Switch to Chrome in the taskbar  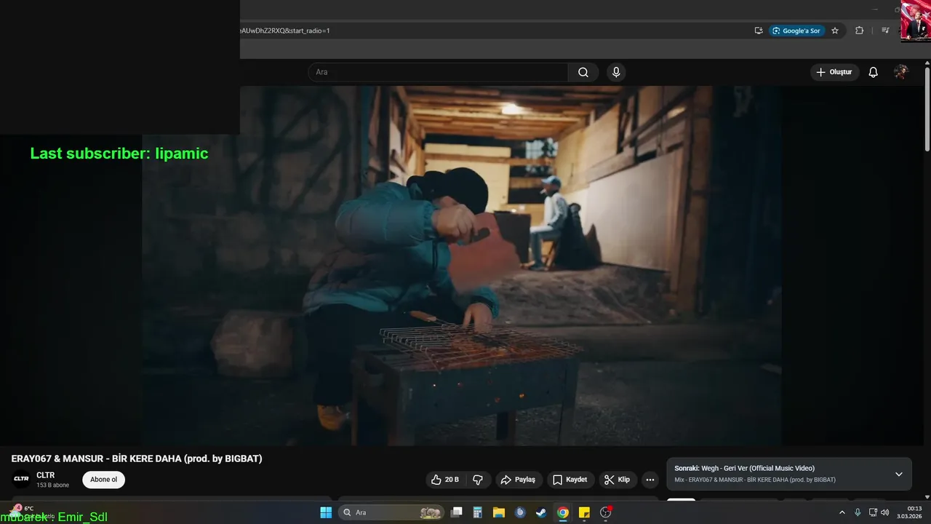563,512
